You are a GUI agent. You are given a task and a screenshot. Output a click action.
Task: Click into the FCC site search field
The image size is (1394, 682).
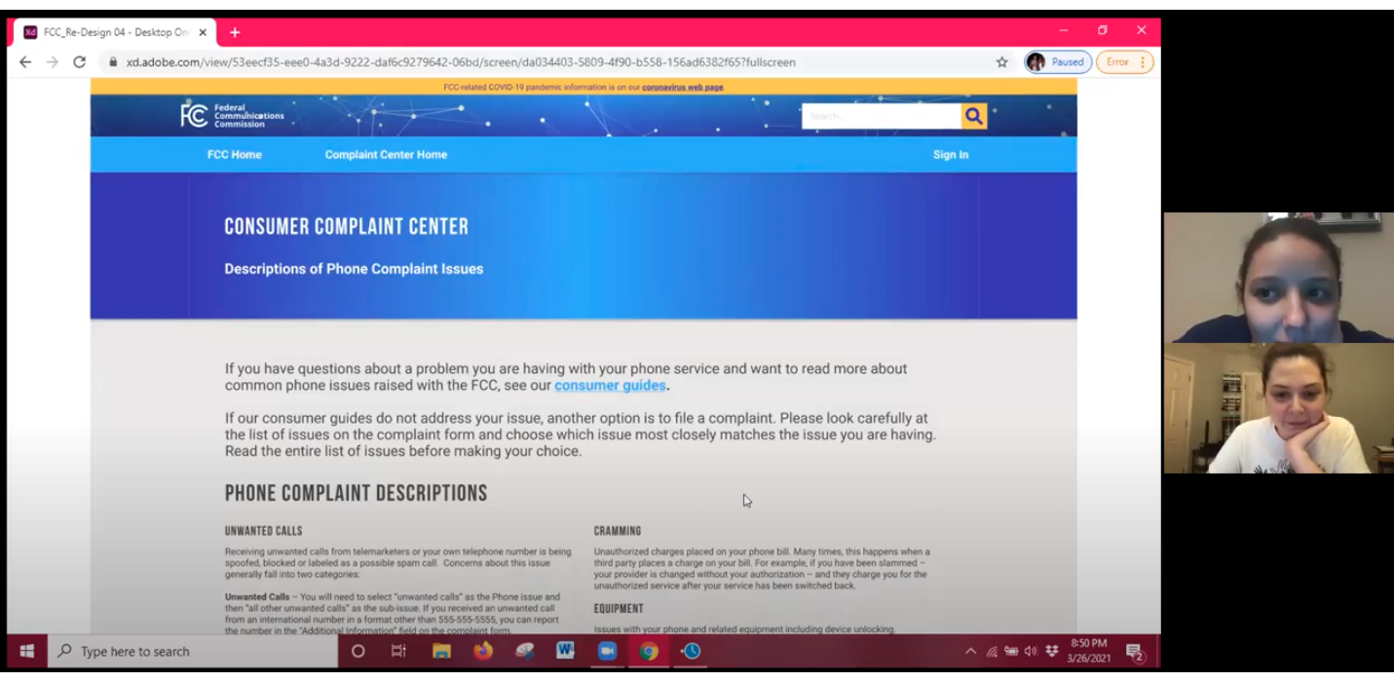coord(882,116)
